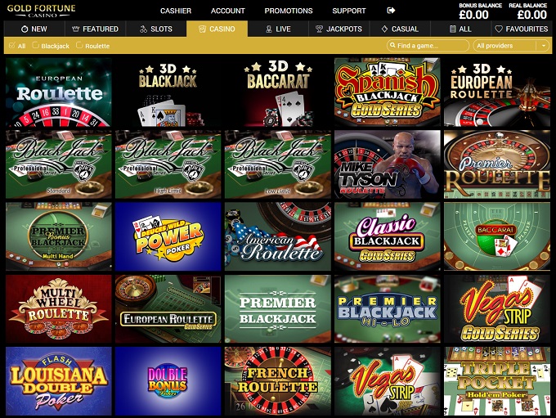The image size is (556, 418).
Task: Click the Find a game search field
Action: [x=428, y=46]
